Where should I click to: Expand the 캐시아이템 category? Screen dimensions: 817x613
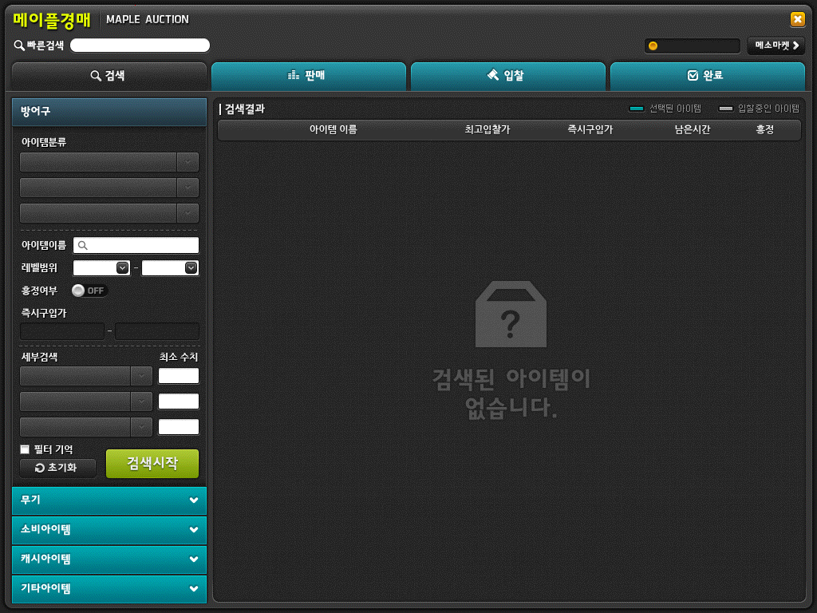109,560
